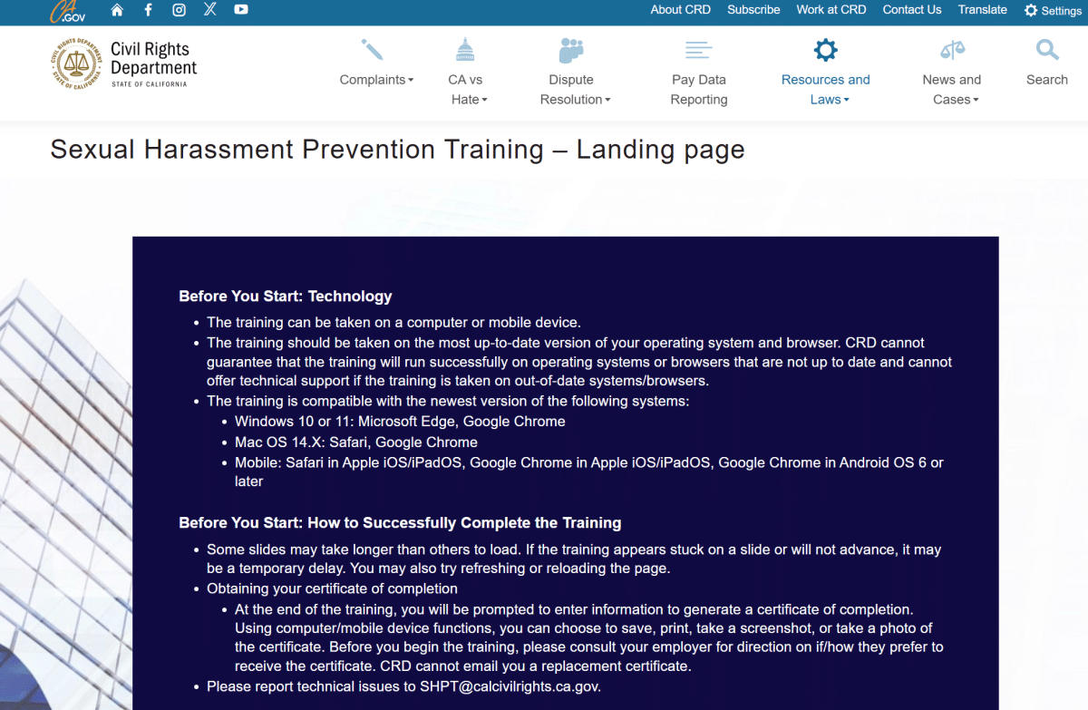
Task: Open the Settings link text
Action: [x=1062, y=11]
